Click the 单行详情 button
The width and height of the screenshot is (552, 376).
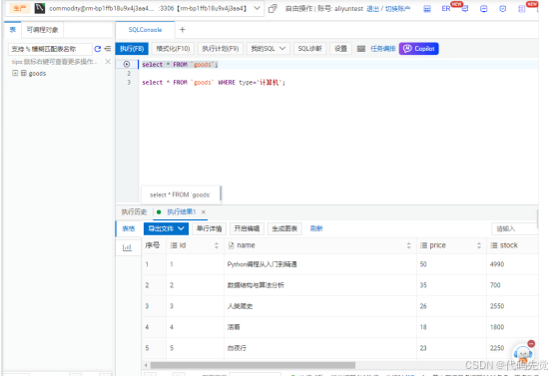(x=209, y=228)
